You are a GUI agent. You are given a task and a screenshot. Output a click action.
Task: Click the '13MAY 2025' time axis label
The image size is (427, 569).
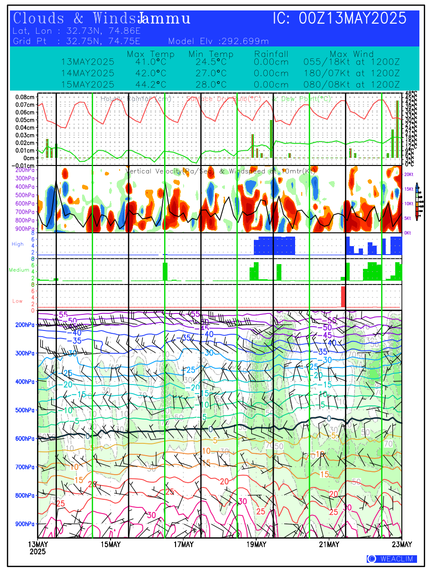pyautogui.click(x=38, y=548)
